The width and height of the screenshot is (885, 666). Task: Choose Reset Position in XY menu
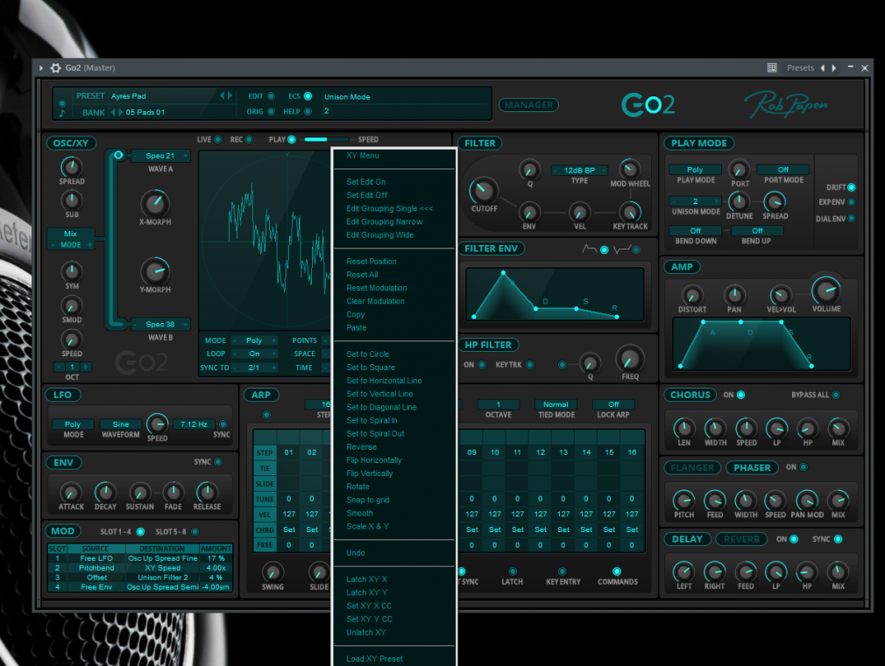point(372,261)
